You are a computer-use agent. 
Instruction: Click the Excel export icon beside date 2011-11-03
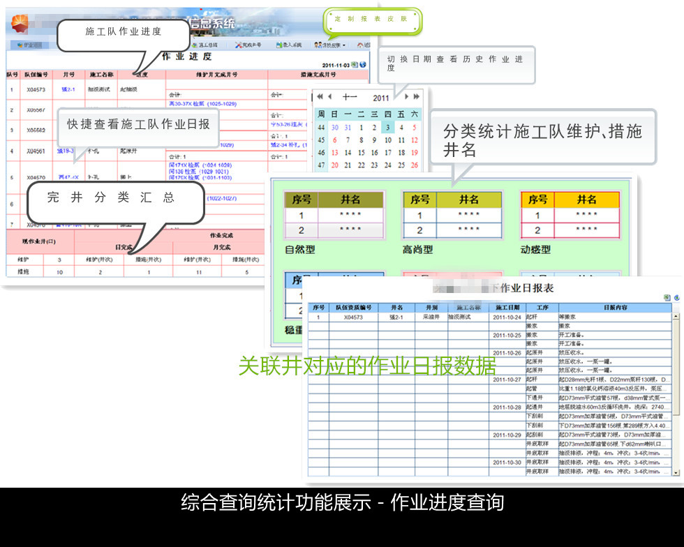pos(355,65)
